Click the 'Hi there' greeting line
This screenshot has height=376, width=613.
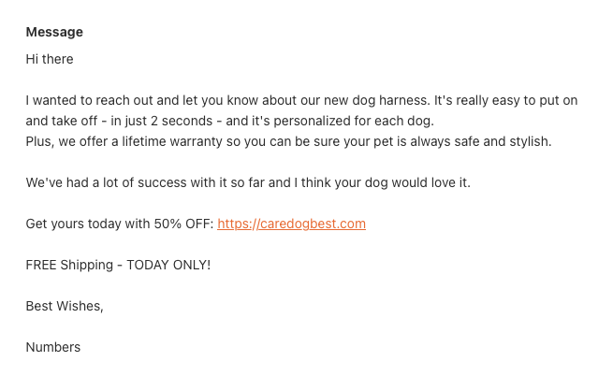click(50, 59)
